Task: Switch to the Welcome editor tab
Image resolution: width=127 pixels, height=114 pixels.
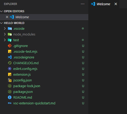Action: click(x=103, y=4)
